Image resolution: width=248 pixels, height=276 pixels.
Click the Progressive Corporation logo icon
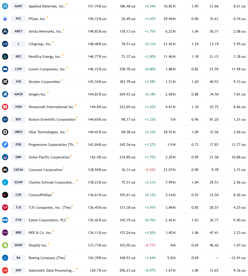coord(5,145)
